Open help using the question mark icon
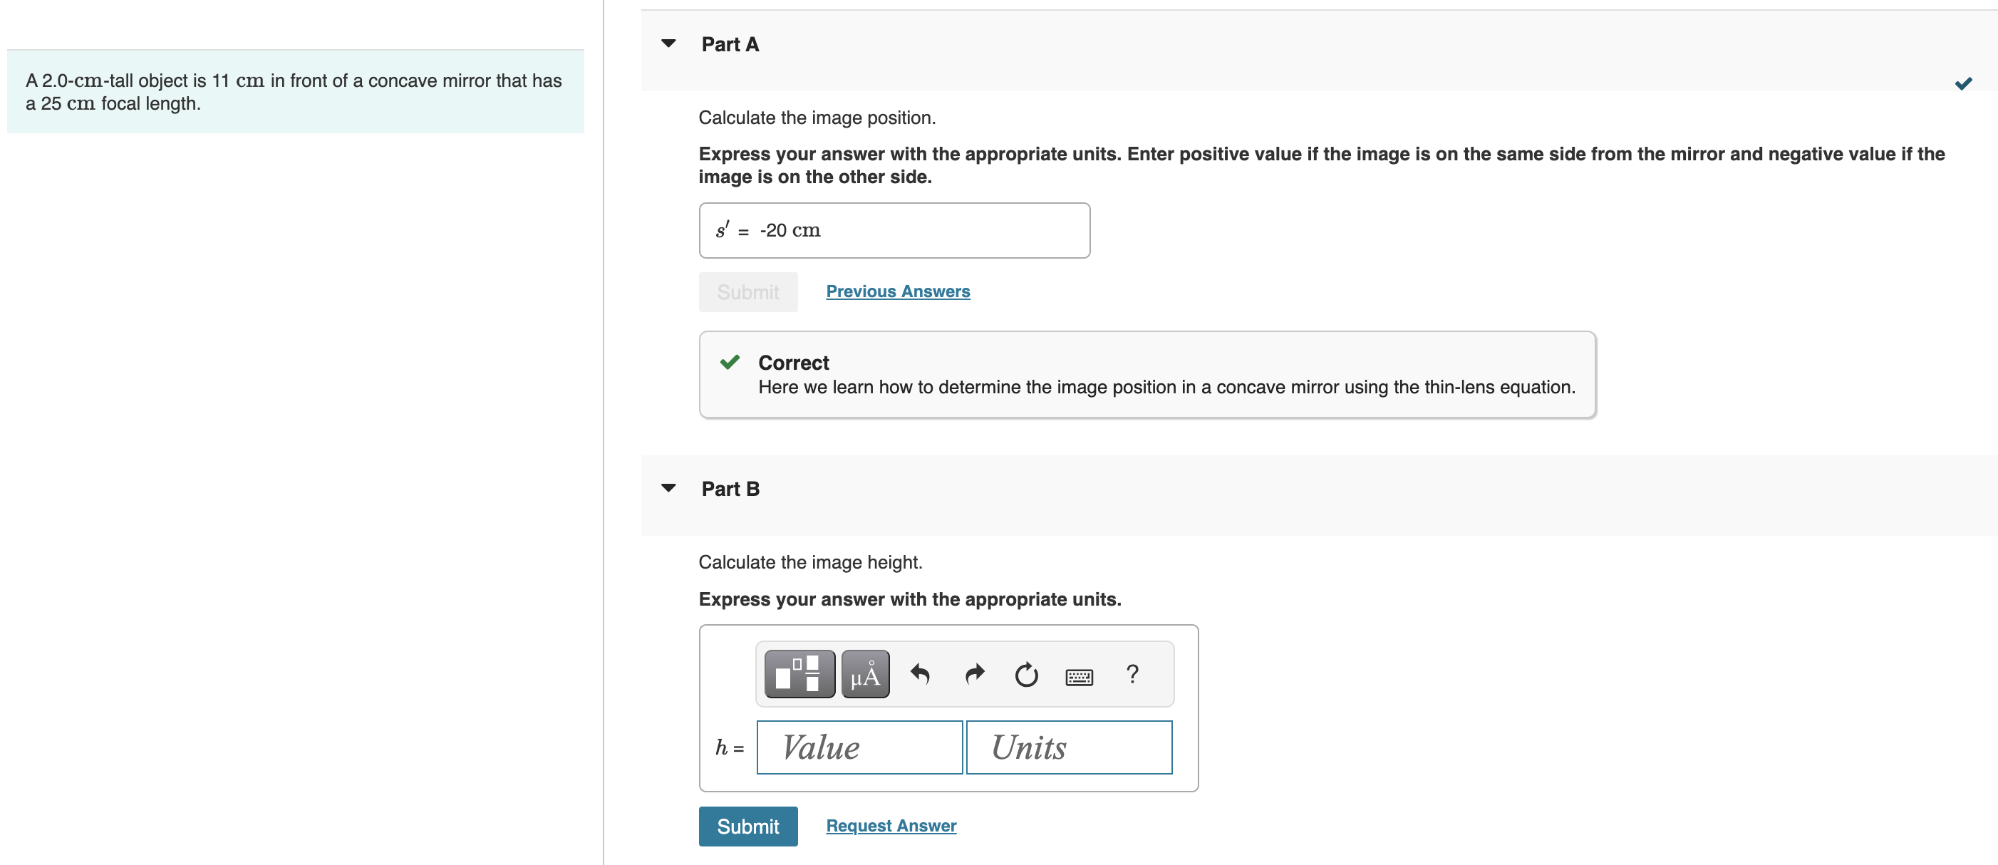Screen dimensions: 1998x865 [1132, 674]
